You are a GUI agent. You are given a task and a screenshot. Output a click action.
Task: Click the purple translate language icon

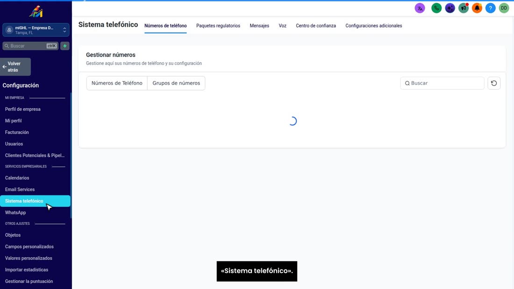click(420, 8)
